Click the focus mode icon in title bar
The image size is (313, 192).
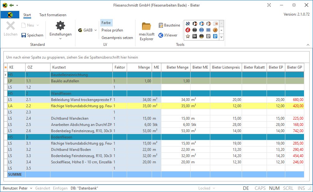269,5
